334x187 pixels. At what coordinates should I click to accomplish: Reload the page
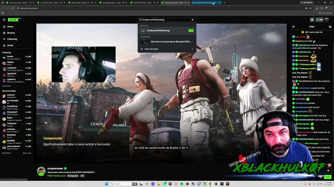coord(12,8)
